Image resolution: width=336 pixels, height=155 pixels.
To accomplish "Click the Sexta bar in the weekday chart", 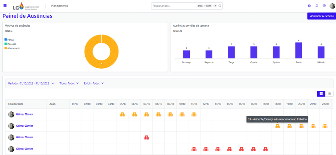I will pos(298,50).
